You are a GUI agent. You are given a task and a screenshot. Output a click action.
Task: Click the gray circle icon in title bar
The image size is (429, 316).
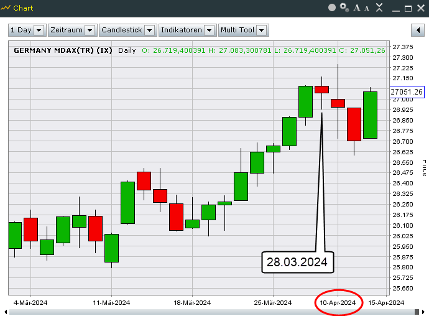[x=331, y=7]
